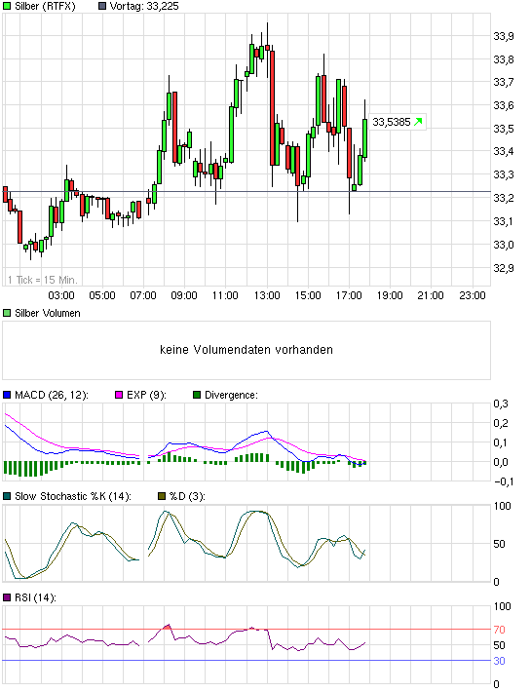This screenshot has width=531, height=692.
Task: Click the olive %D (3) legend swatch
Action: tap(162, 496)
